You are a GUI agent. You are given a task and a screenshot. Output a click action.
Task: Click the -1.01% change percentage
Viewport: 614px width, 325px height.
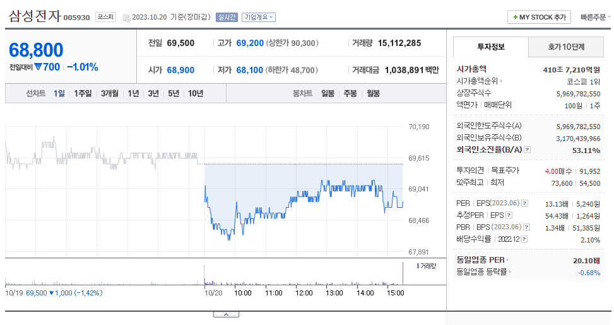pos(83,67)
